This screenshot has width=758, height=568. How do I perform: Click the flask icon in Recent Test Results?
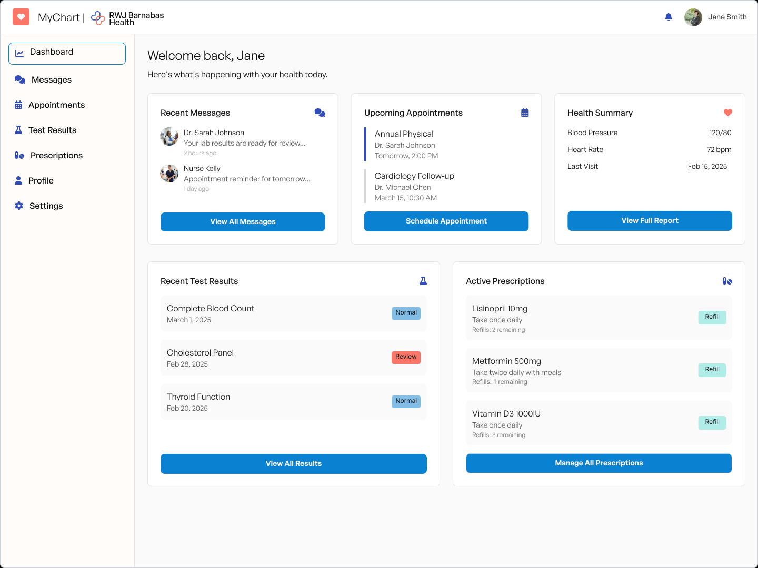click(423, 281)
